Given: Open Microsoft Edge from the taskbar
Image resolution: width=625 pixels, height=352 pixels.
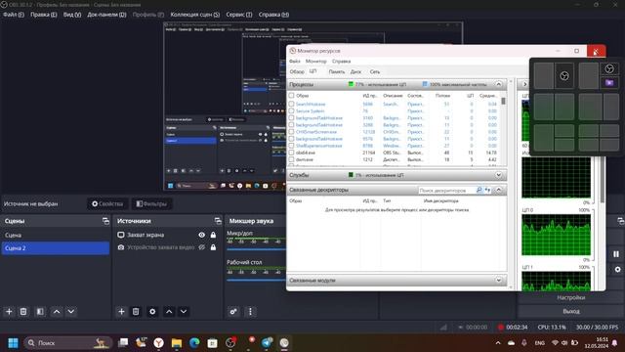Looking at the screenshot, I should click(x=194, y=343).
